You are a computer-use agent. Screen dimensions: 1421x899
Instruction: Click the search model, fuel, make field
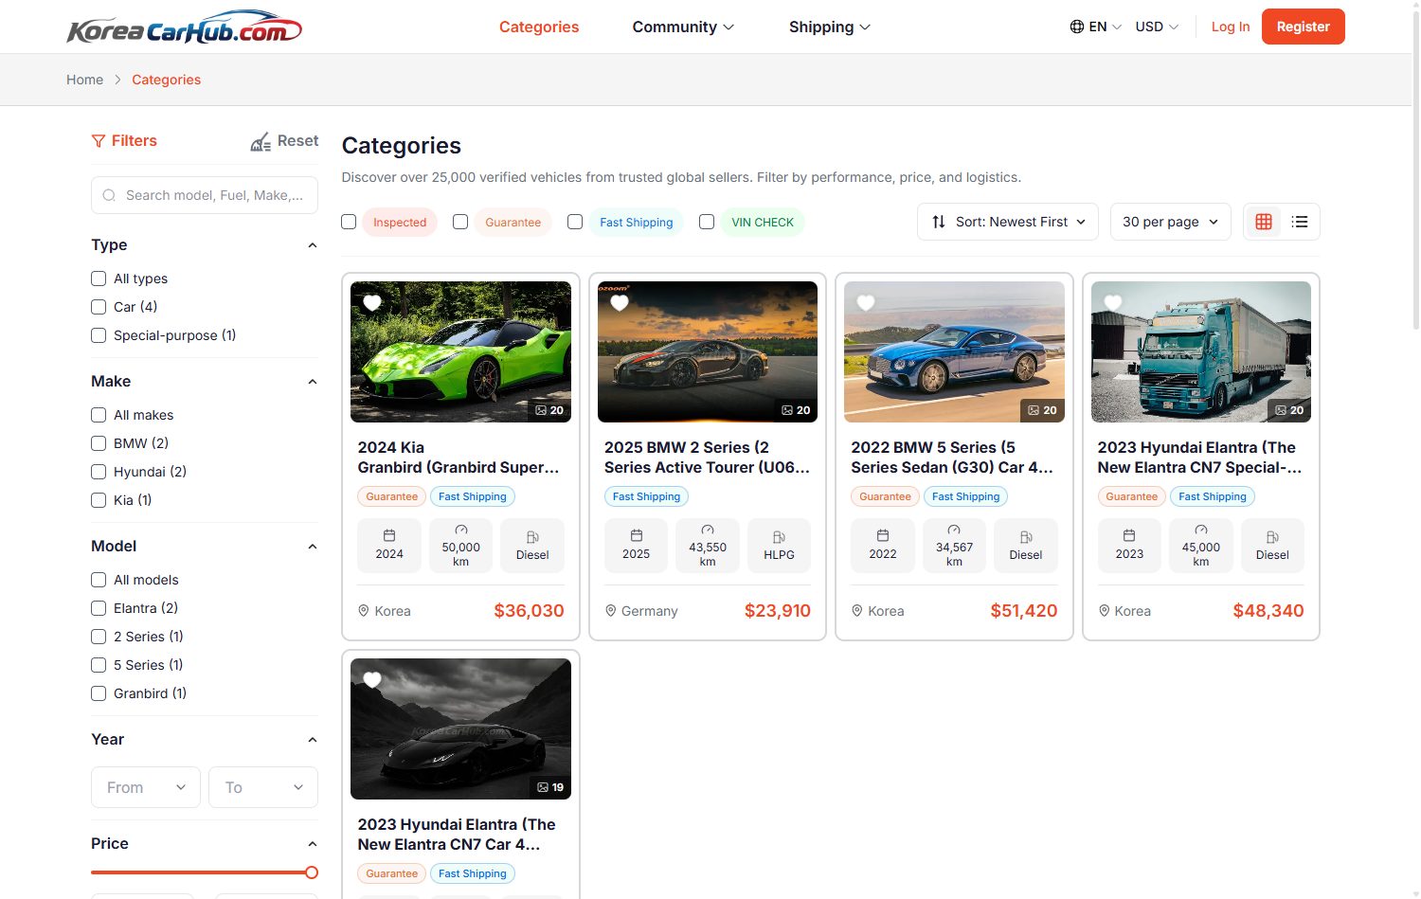click(x=205, y=195)
